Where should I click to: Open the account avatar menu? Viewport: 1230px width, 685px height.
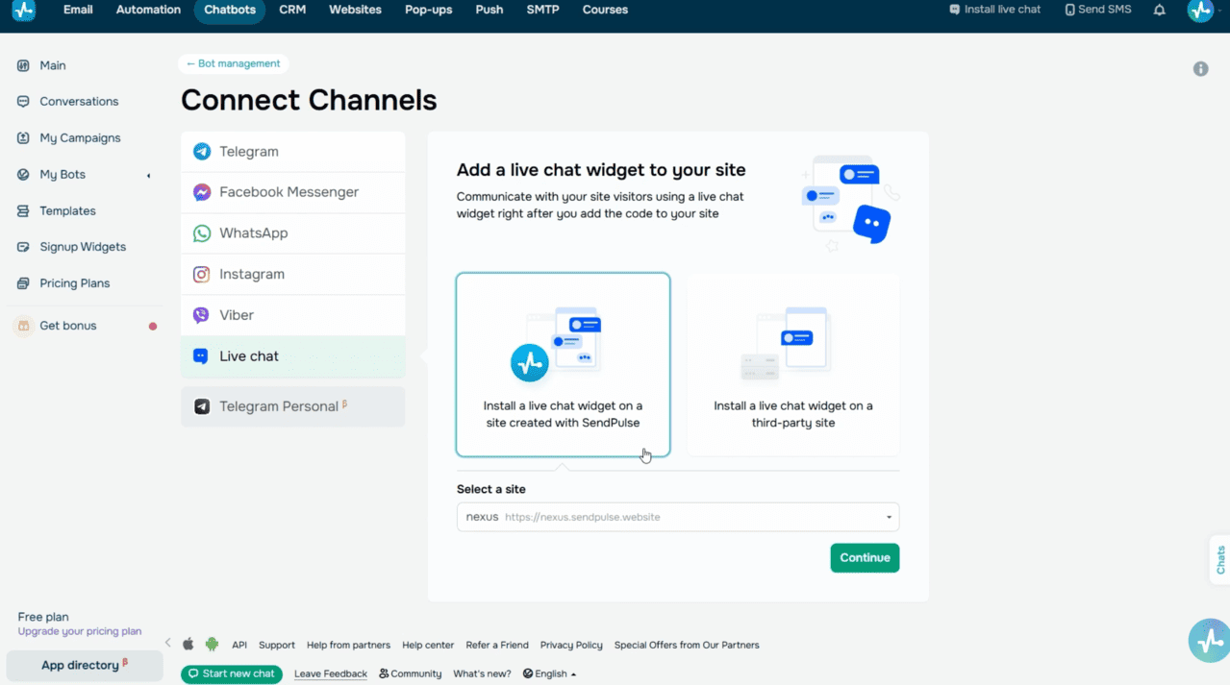tap(1200, 10)
